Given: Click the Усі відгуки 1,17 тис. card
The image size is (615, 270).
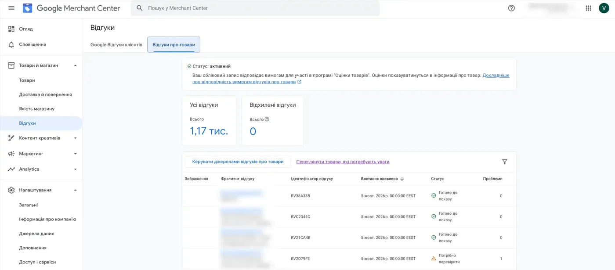Looking at the screenshot, I should point(209,121).
